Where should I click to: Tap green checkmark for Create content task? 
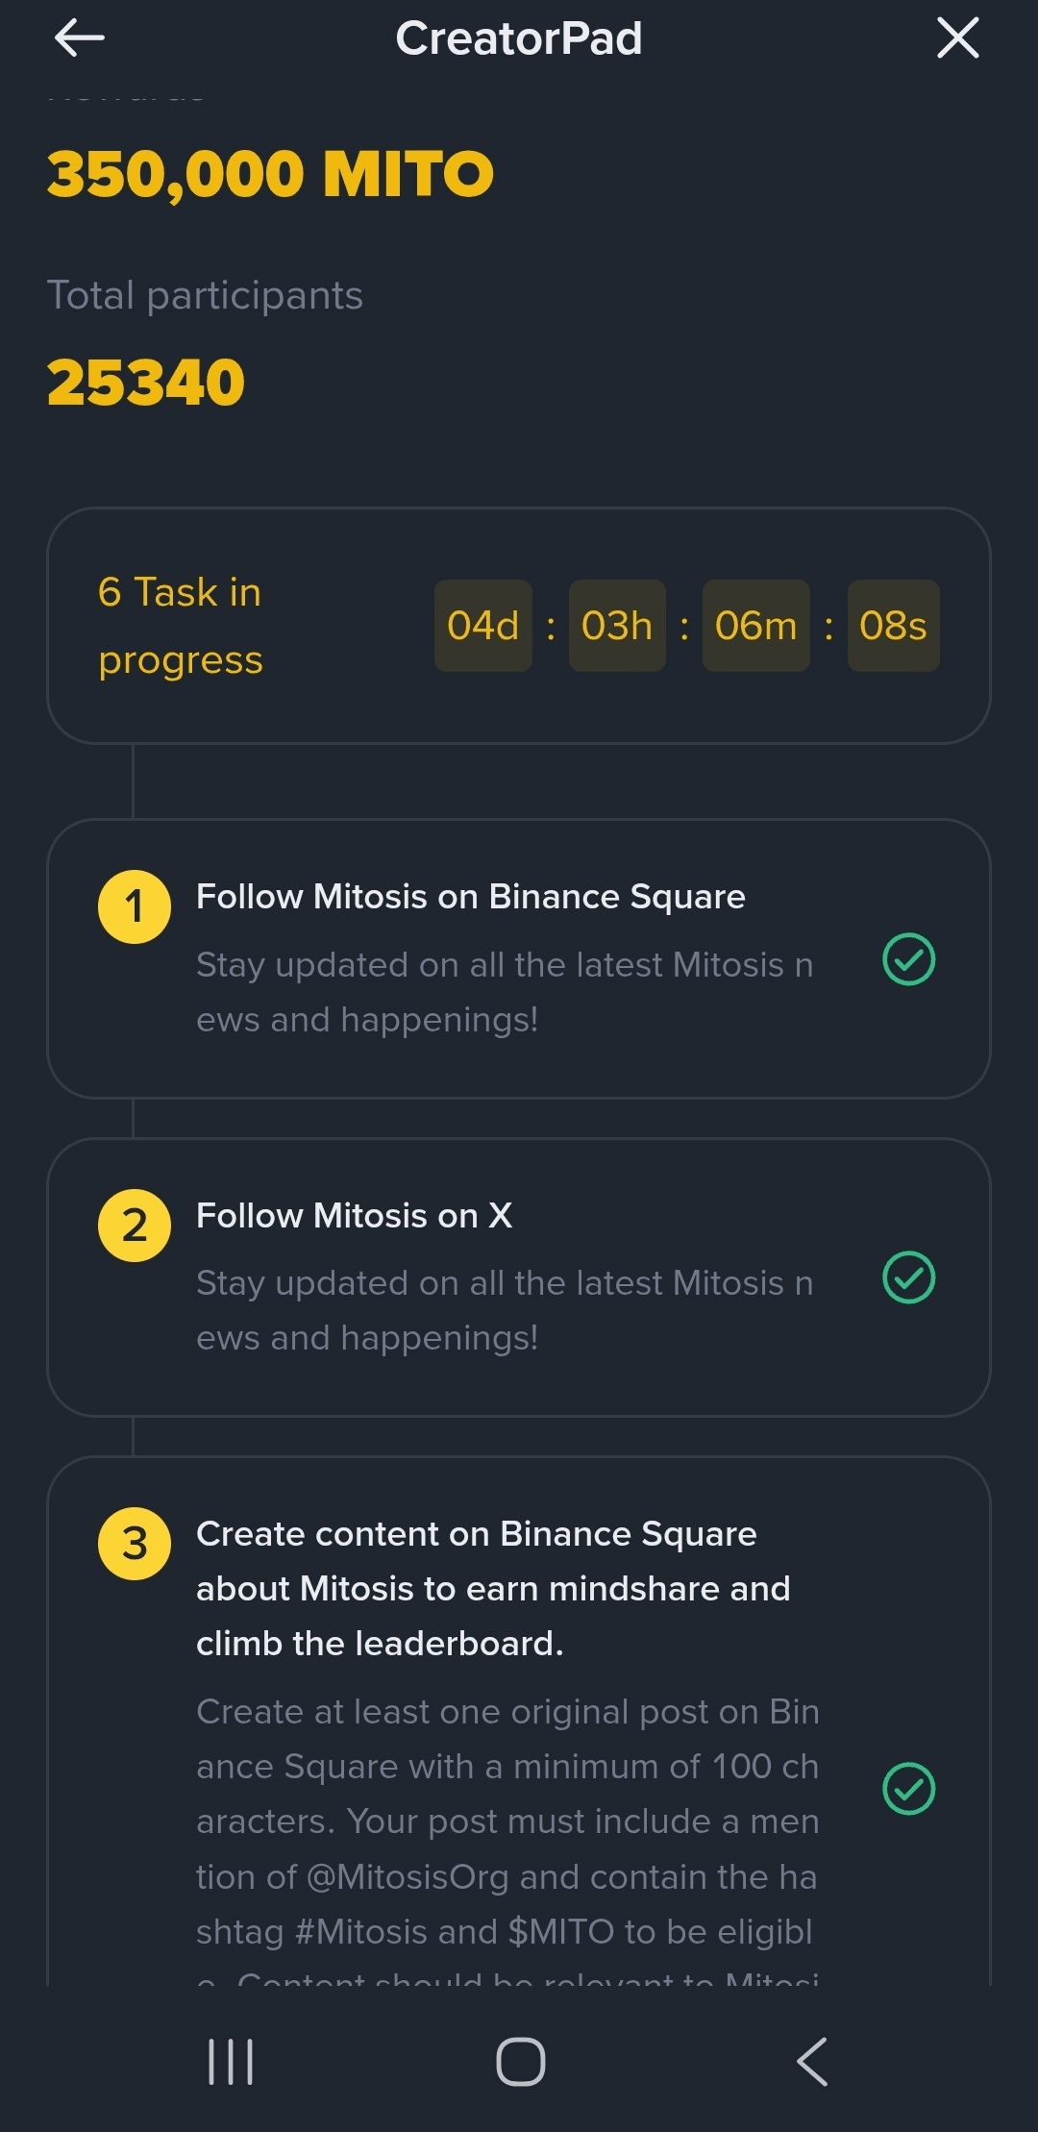pyautogui.click(x=908, y=1789)
